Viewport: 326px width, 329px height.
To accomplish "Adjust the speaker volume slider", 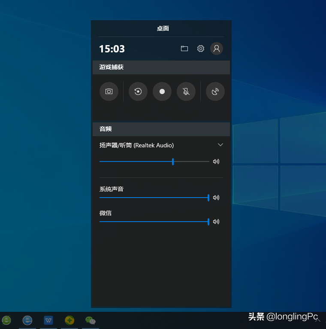I will [x=154, y=161].
